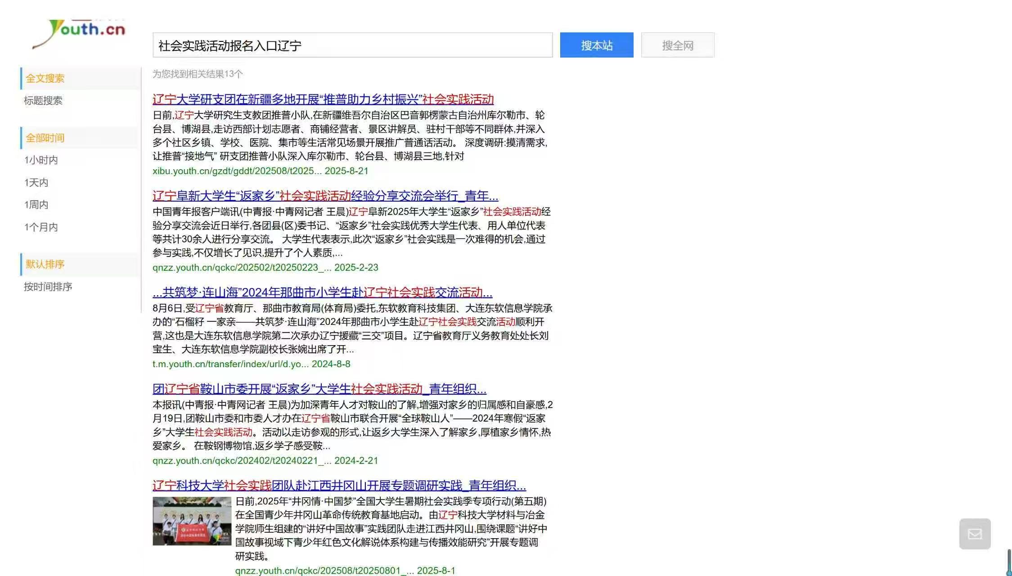The image size is (1012, 576).
Task: Select 标题搜索 filter
Action: (x=43, y=100)
